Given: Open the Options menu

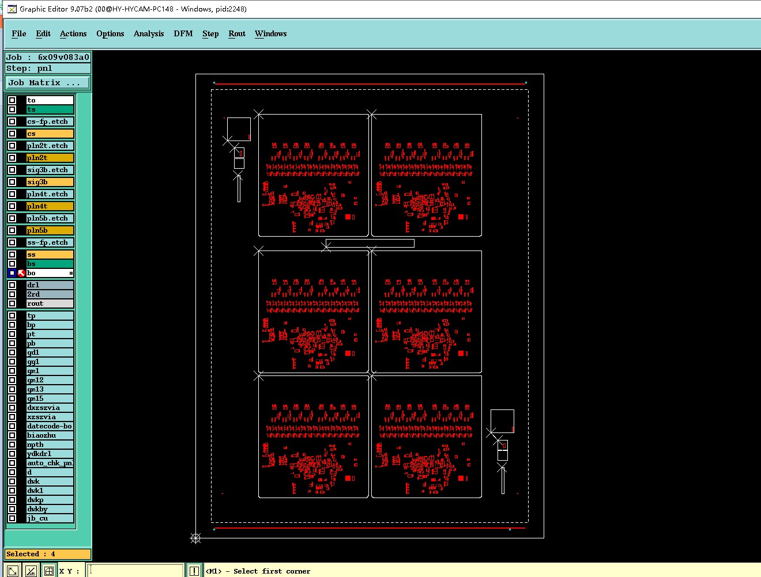Looking at the screenshot, I should 110,33.
